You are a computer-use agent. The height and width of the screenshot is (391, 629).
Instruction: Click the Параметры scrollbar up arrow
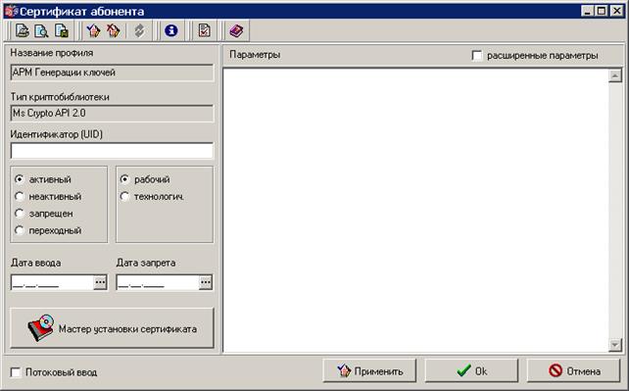click(x=614, y=75)
